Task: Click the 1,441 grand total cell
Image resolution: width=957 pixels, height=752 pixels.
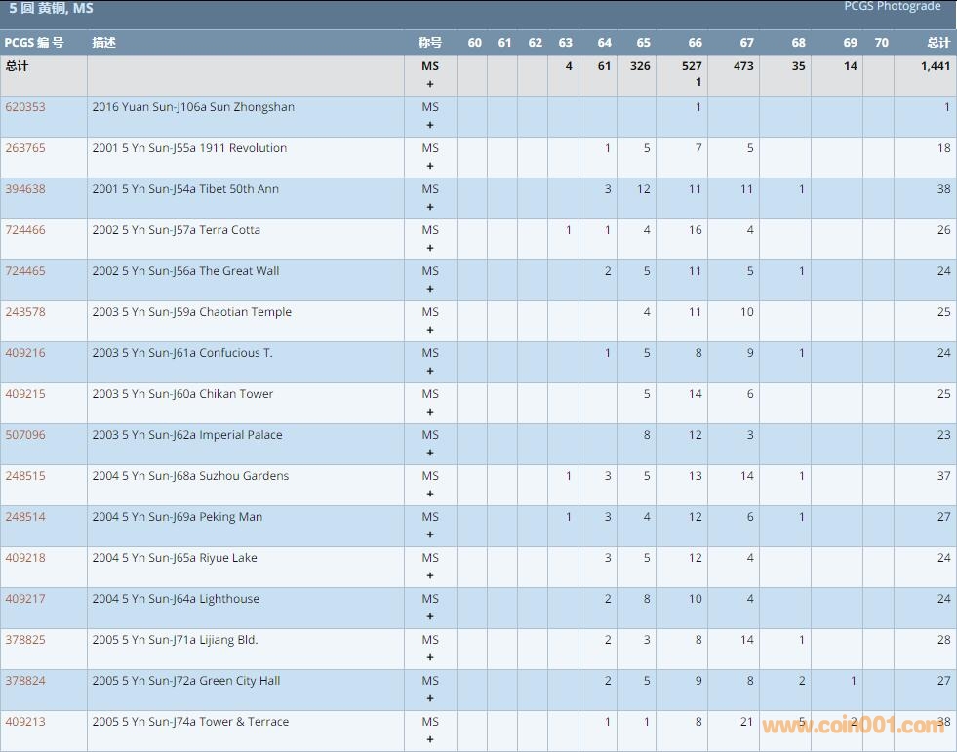Action: pos(934,66)
